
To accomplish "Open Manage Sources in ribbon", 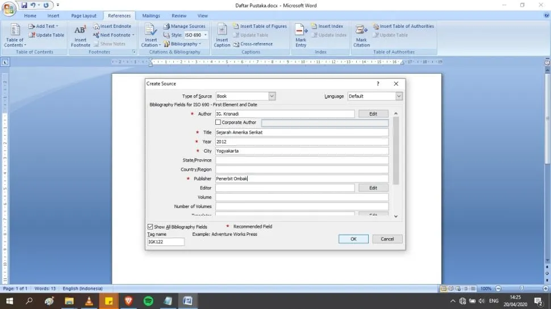I will coord(185,26).
